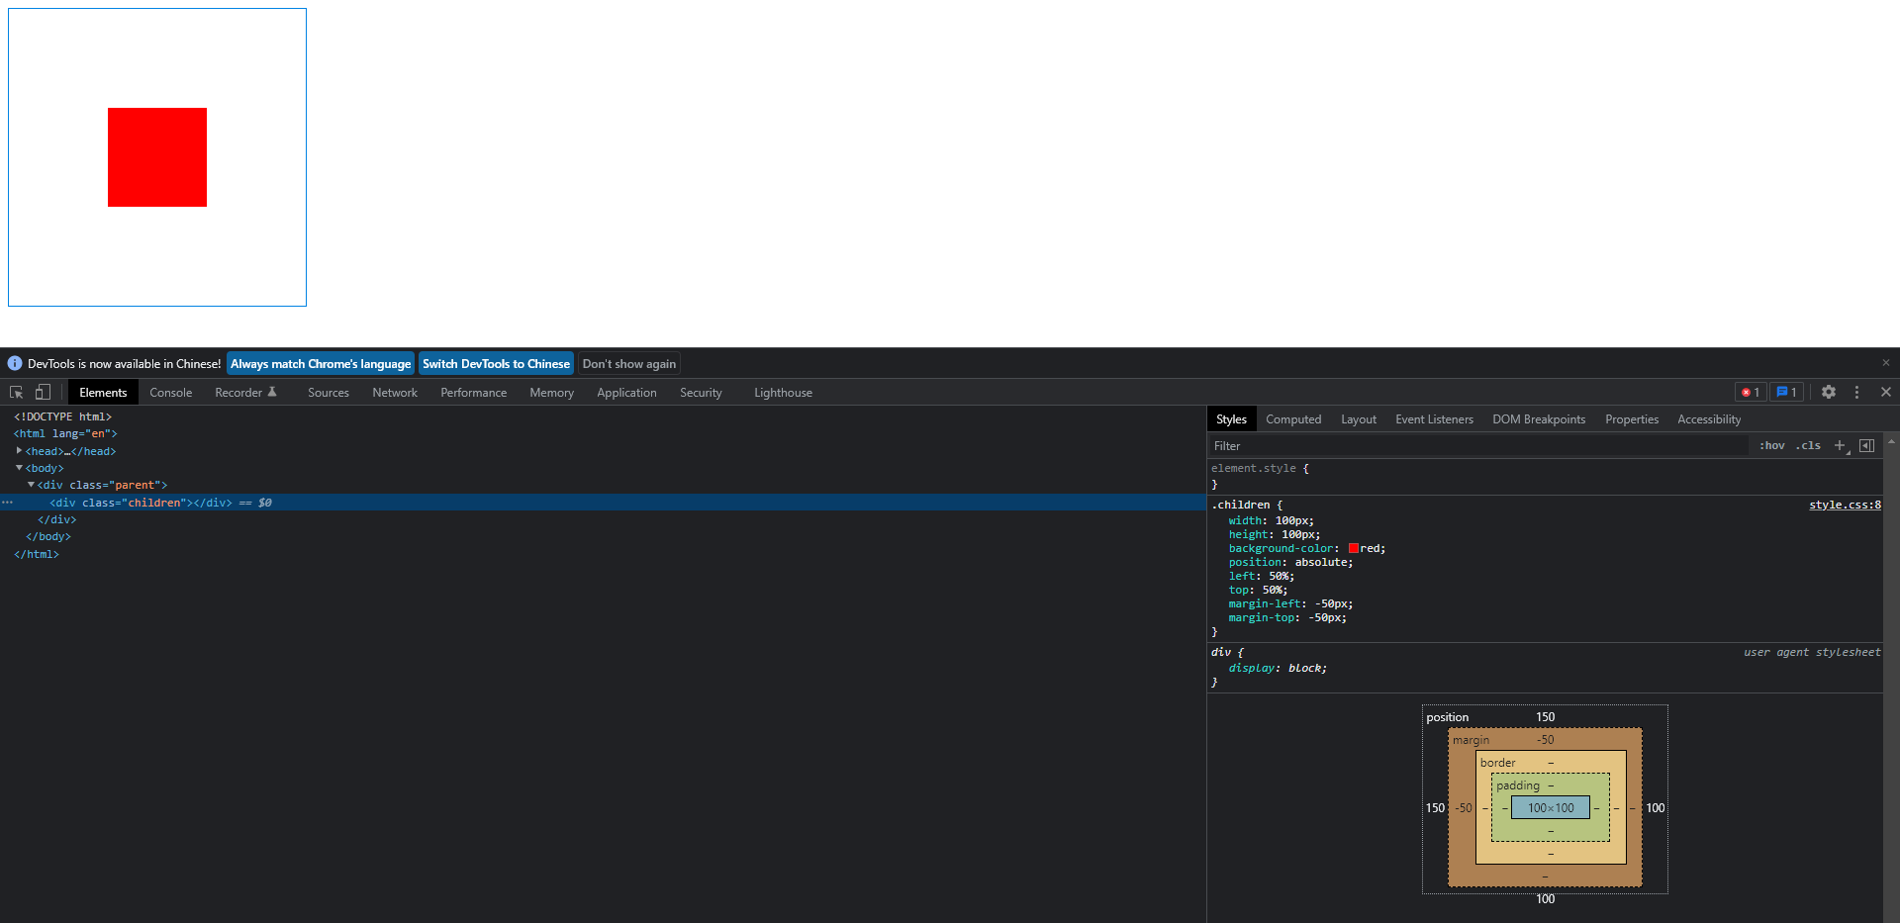This screenshot has height=923, width=1900.
Task: Click the element.style rule block
Action: 1545,476
